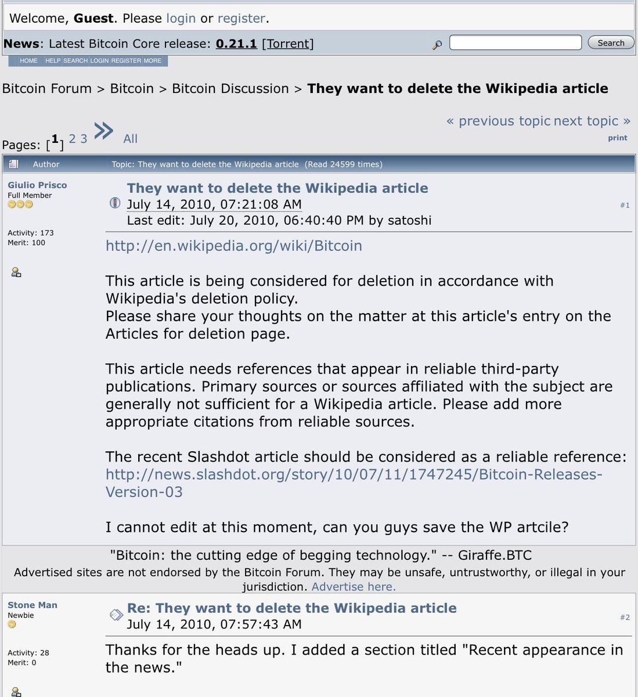Go to Bitcoin Forum breadcrumb
Screen dimensions: 638x697
point(47,88)
